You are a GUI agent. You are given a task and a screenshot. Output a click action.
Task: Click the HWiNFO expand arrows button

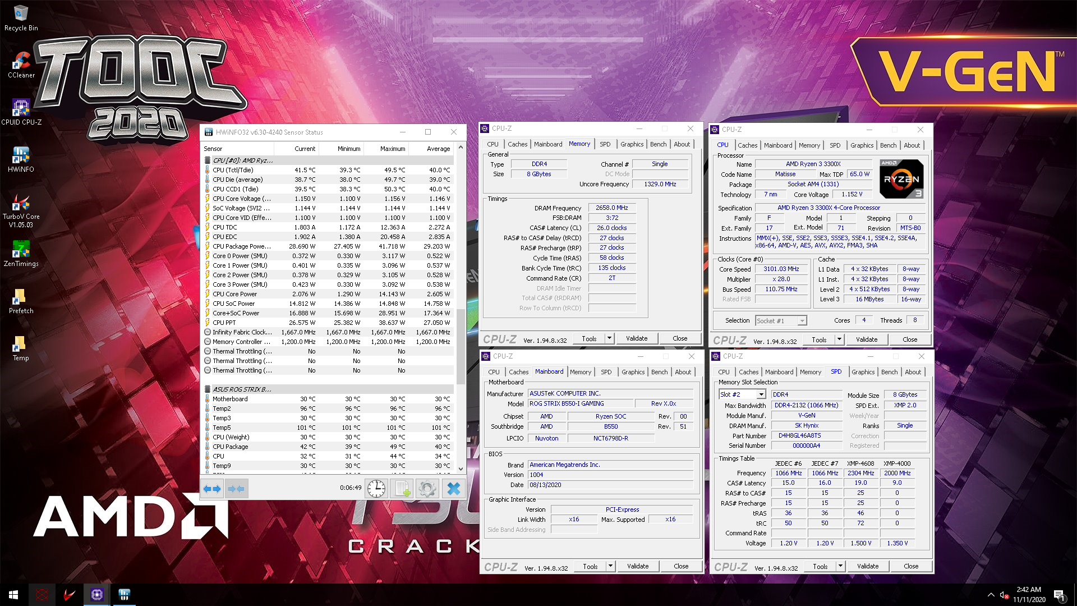[x=212, y=489]
